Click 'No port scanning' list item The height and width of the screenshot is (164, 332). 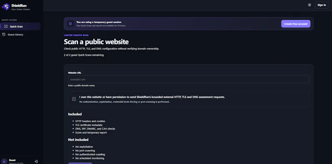(x=85, y=150)
